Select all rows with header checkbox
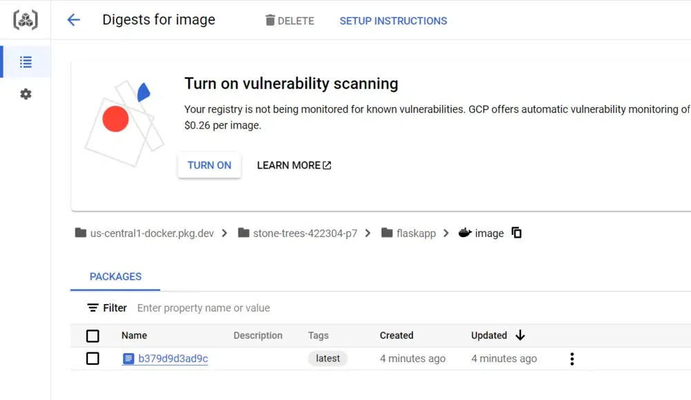 point(93,336)
